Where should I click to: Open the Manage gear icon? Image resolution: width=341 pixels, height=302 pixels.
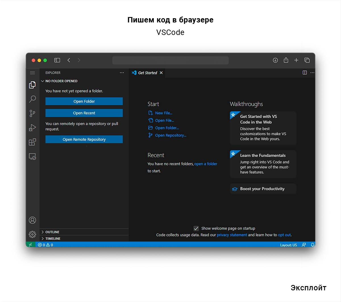[32, 234]
